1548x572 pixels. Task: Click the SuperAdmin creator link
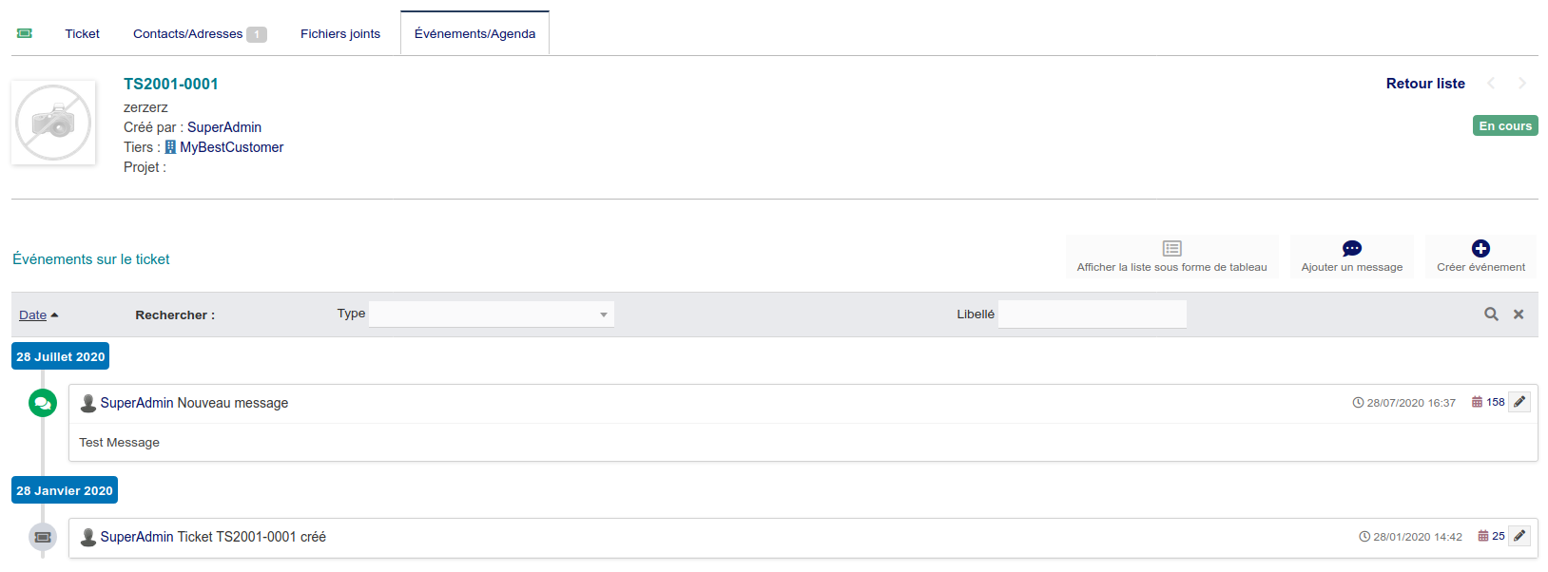point(224,127)
